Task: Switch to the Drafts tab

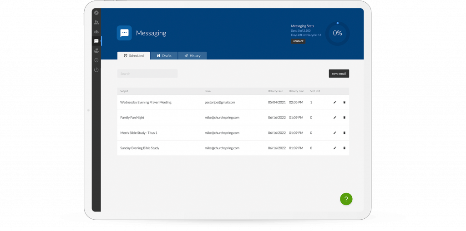Action: coord(164,56)
